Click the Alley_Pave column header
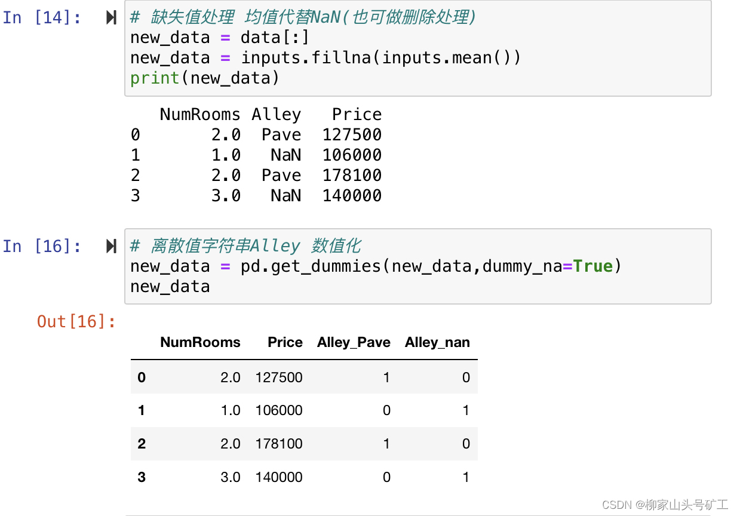 (354, 342)
